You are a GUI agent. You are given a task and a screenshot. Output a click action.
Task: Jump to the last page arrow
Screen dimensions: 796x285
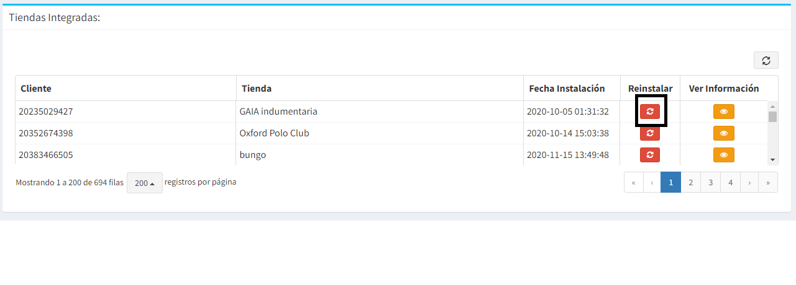coord(768,182)
